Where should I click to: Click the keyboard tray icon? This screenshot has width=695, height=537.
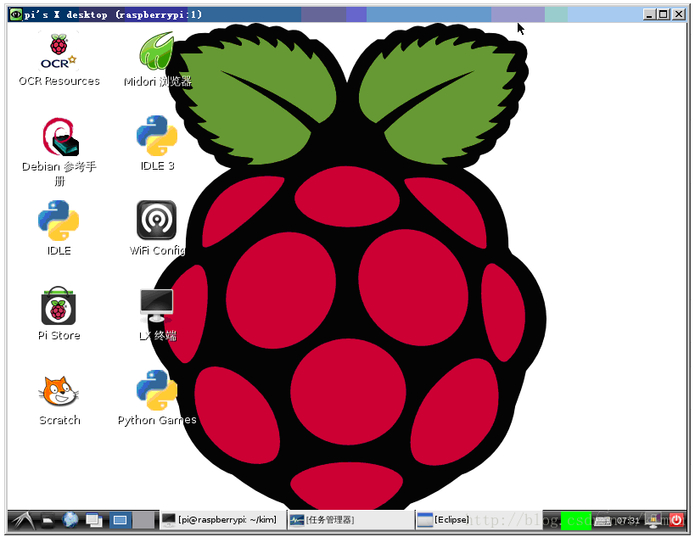tap(603, 521)
